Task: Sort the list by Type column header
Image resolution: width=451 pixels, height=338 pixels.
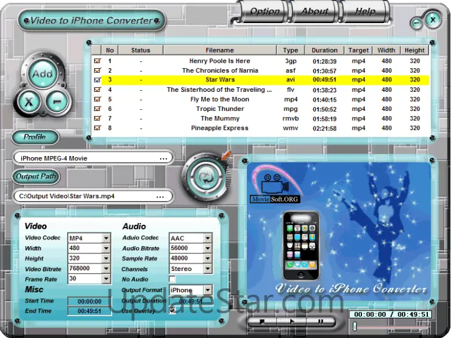Action: [290, 50]
